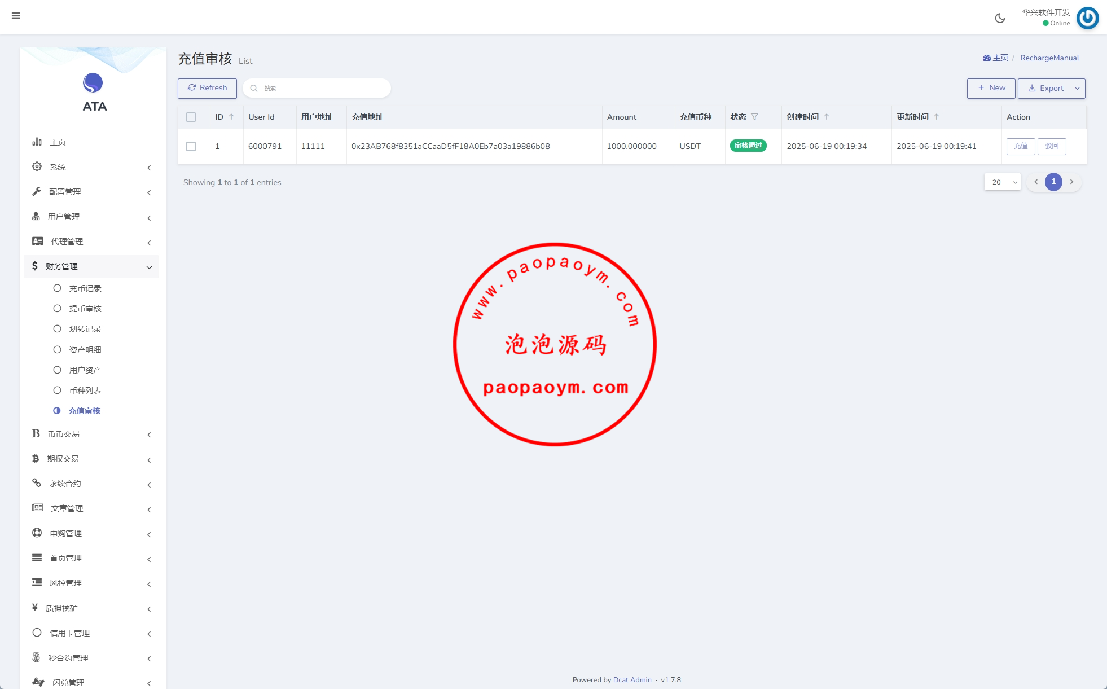1107x689 pixels.
Task: Open 提币审核 submenu item
Action: coord(85,309)
